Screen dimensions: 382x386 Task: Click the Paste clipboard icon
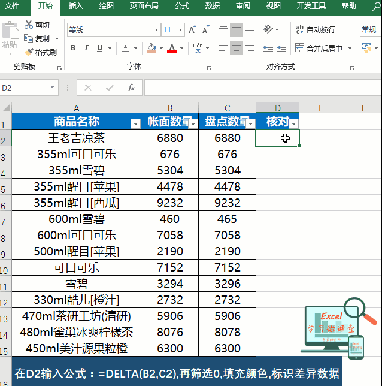tap(10, 31)
